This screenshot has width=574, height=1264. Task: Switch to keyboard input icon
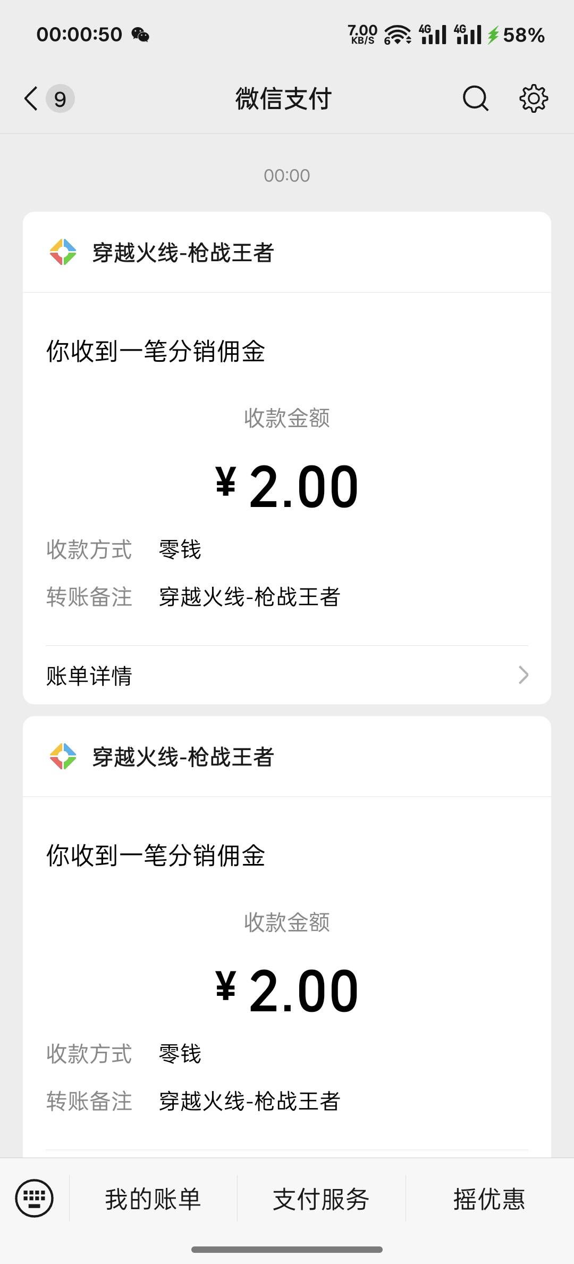click(x=35, y=1199)
